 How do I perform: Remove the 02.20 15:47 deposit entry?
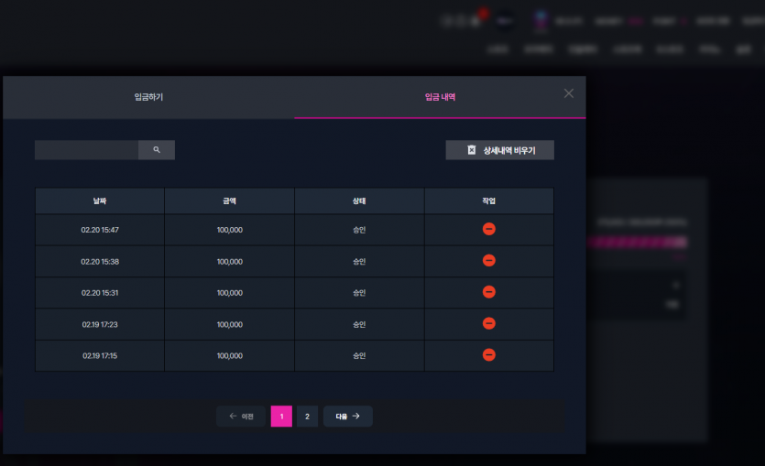pos(489,229)
